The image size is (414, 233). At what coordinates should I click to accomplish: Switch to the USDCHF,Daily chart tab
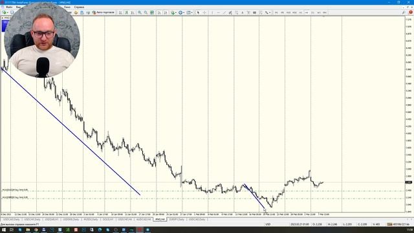coord(32,219)
